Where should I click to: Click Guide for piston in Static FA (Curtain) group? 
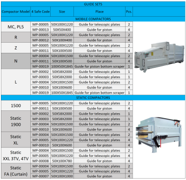click(x=100, y=176)
